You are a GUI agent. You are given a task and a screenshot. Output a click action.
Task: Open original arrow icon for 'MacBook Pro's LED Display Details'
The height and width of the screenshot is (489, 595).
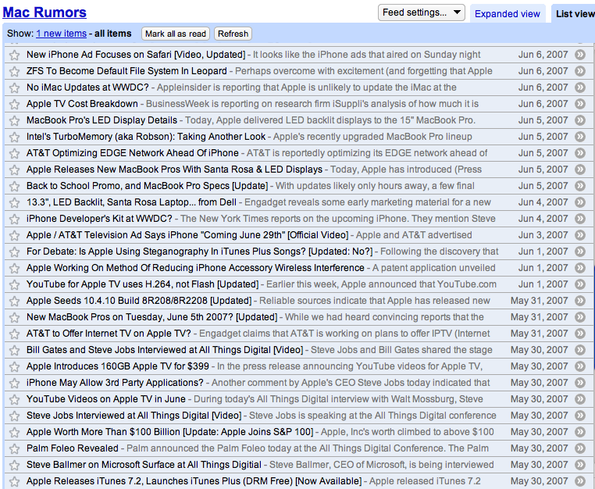580,120
